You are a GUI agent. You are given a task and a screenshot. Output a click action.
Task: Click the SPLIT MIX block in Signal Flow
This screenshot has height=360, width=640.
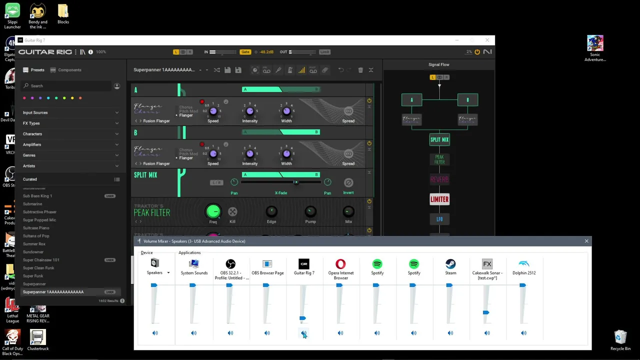point(439,140)
